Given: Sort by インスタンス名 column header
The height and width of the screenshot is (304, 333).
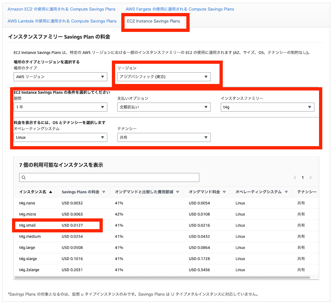Looking at the screenshot, I should pyautogui.click(x=33, y=192).
